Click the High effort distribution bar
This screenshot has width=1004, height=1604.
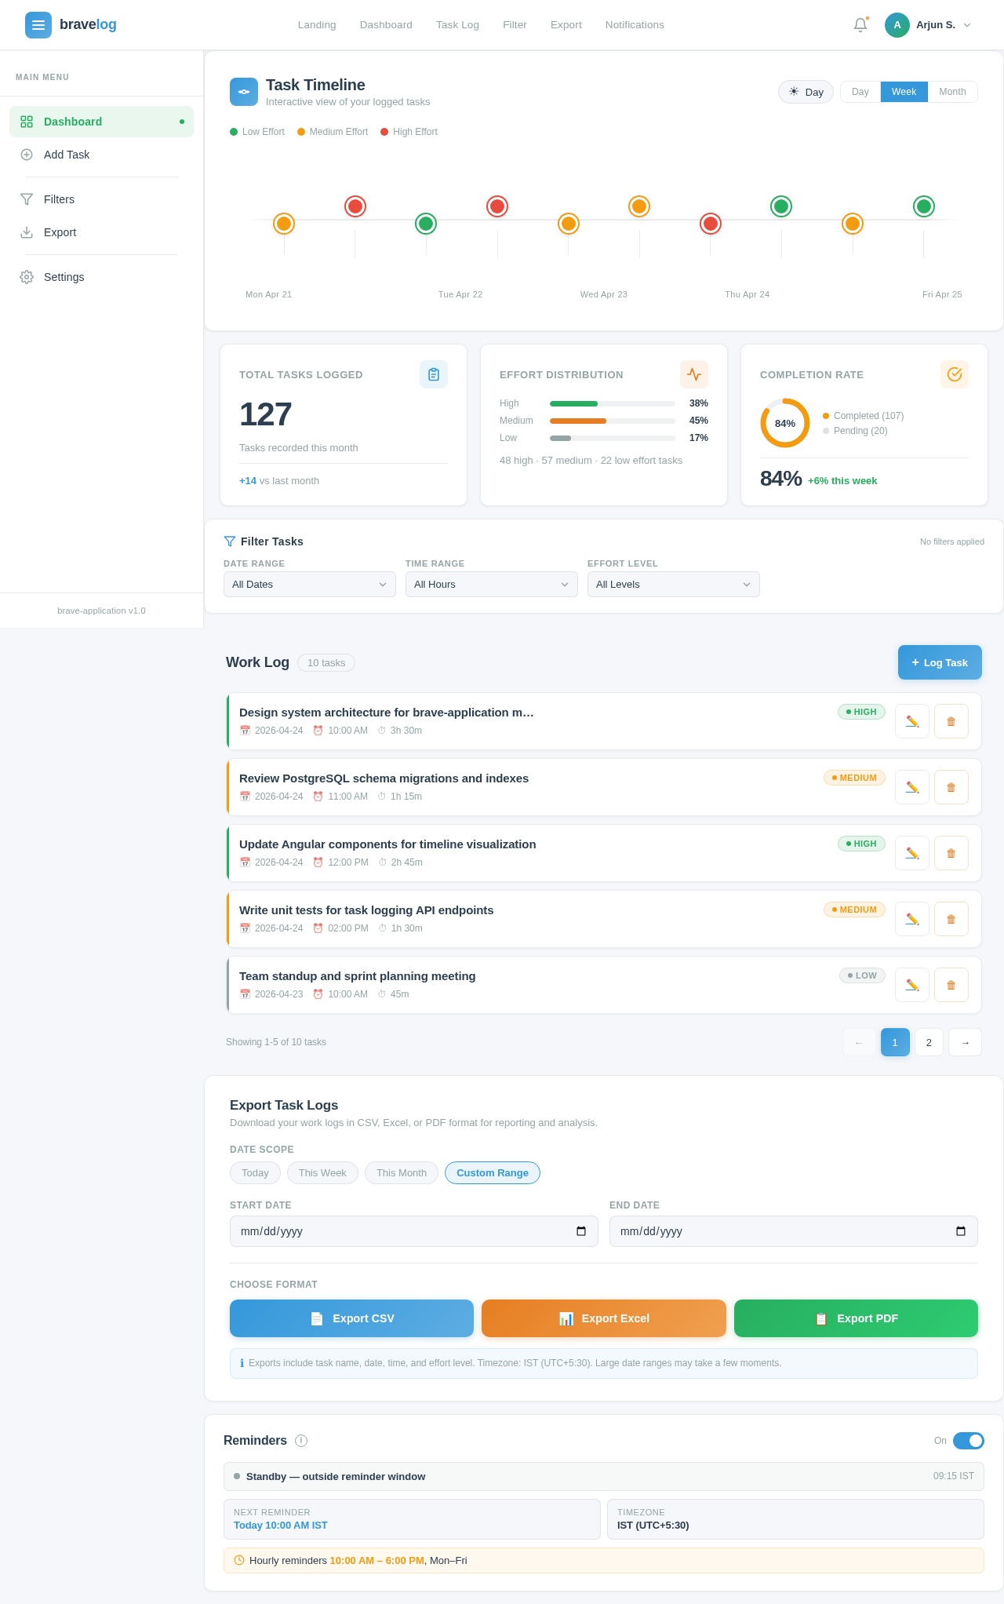click(x=613, y=403)
